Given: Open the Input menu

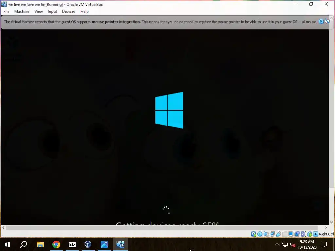Looking at the screenshot, I should pyautogui.click(x=52, y=11).
